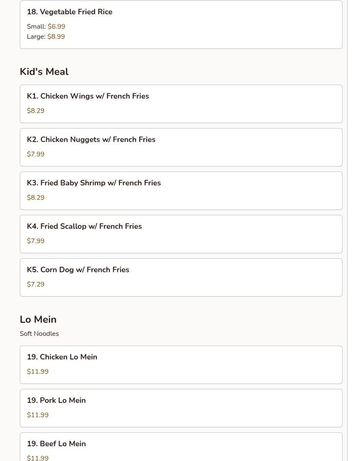Click the $7.99 price under Fried Scallop
The height and width of the screenshot is (461, 356).
(x=36, y=241)
